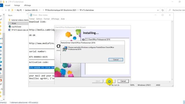Switch to Accueil tab in Explorer
Viewport: 185px width, 104px height.
coord(8,5)
